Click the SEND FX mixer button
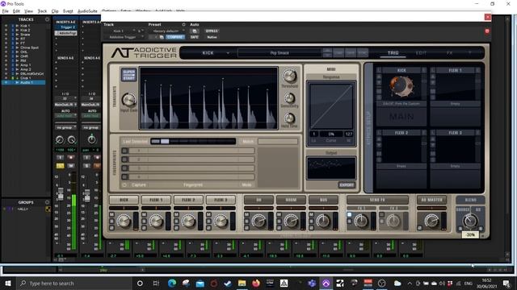This screenshot has height=290, width=517. click(x=377, y=200)
